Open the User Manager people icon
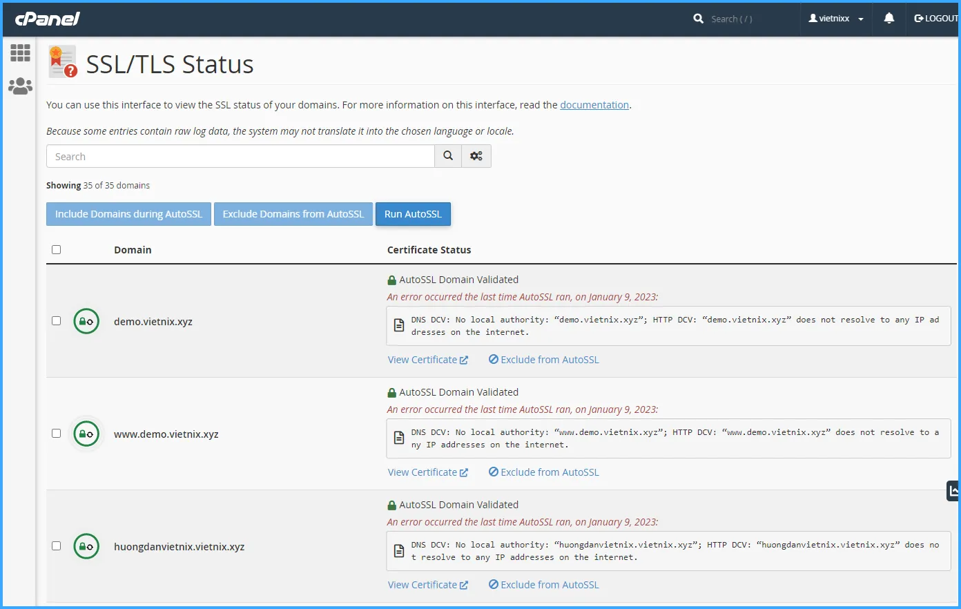Viewport: 961px width, 609px height. click(x=20, y=86)
